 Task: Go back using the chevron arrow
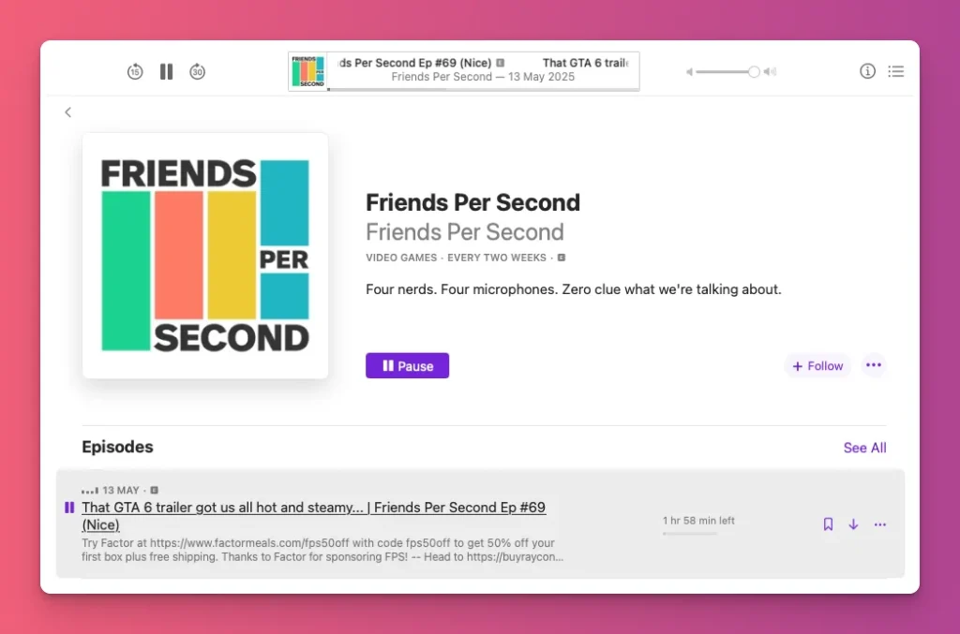click(67, 112)
